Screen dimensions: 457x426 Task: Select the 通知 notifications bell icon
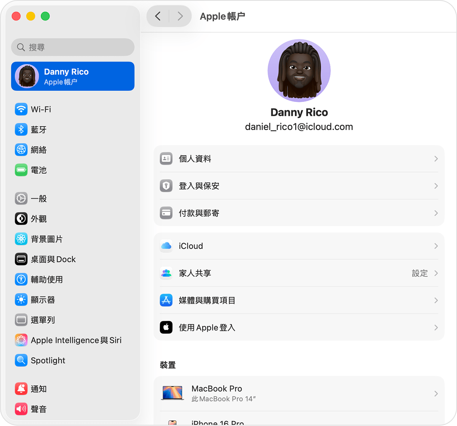[21, 389]
